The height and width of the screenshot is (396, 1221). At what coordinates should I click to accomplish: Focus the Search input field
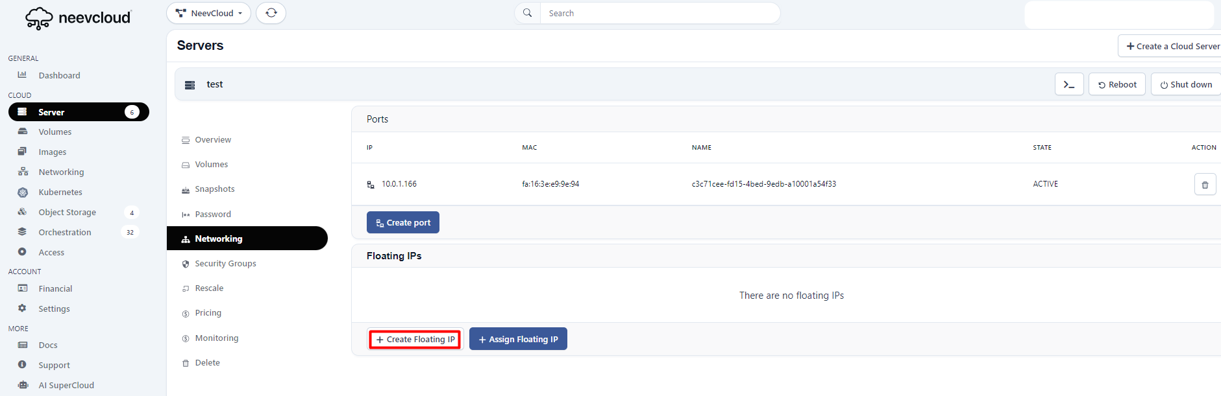click(659, 13)
